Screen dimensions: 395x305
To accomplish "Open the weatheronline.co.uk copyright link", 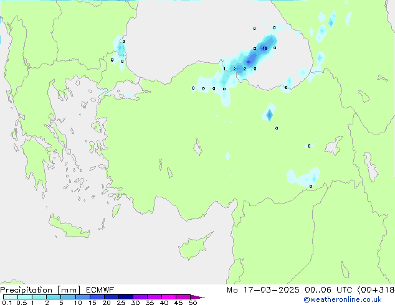I will (x=343, y=299).
